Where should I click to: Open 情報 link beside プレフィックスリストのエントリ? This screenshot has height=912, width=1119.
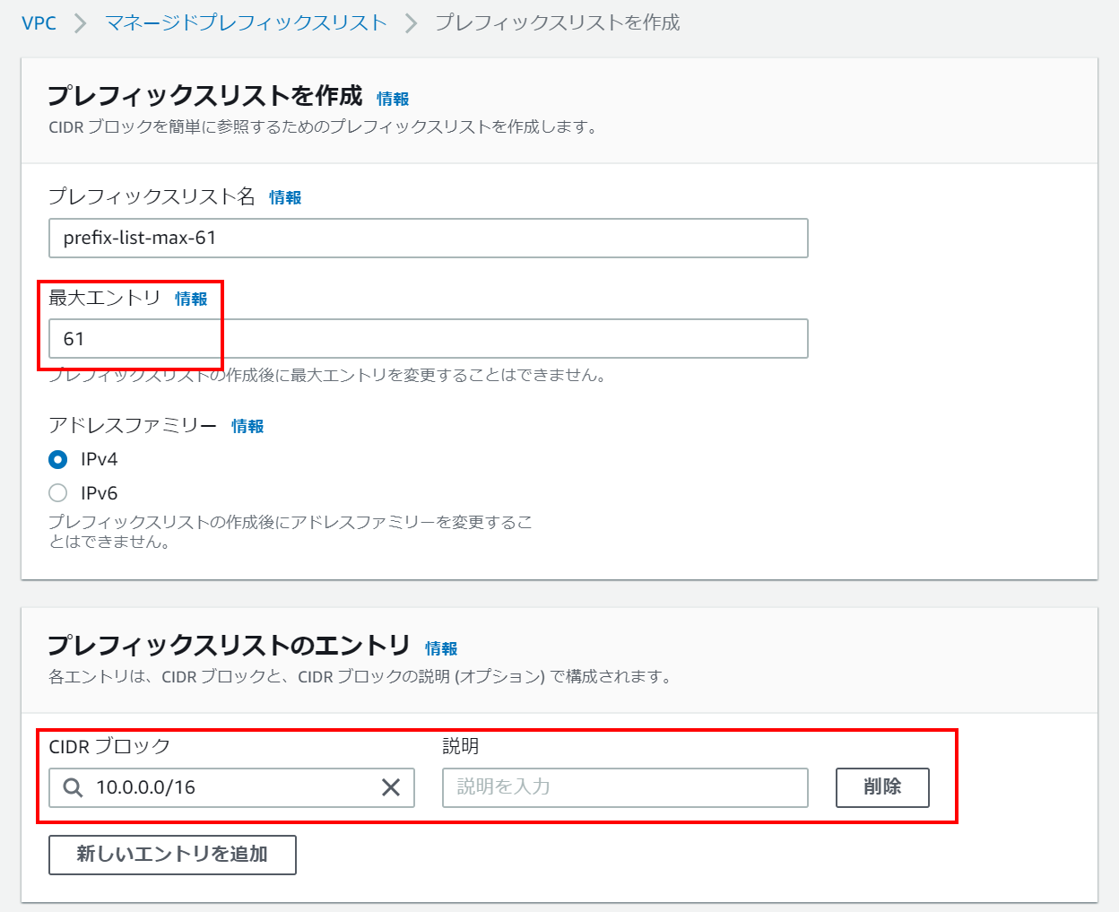pos(441,648)
